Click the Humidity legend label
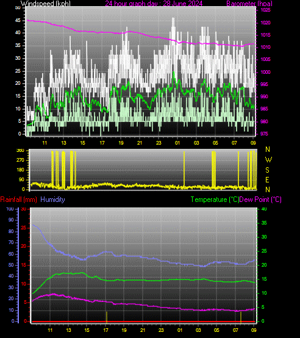This screenshot has height=338, width=300. [x=52, y=200]
